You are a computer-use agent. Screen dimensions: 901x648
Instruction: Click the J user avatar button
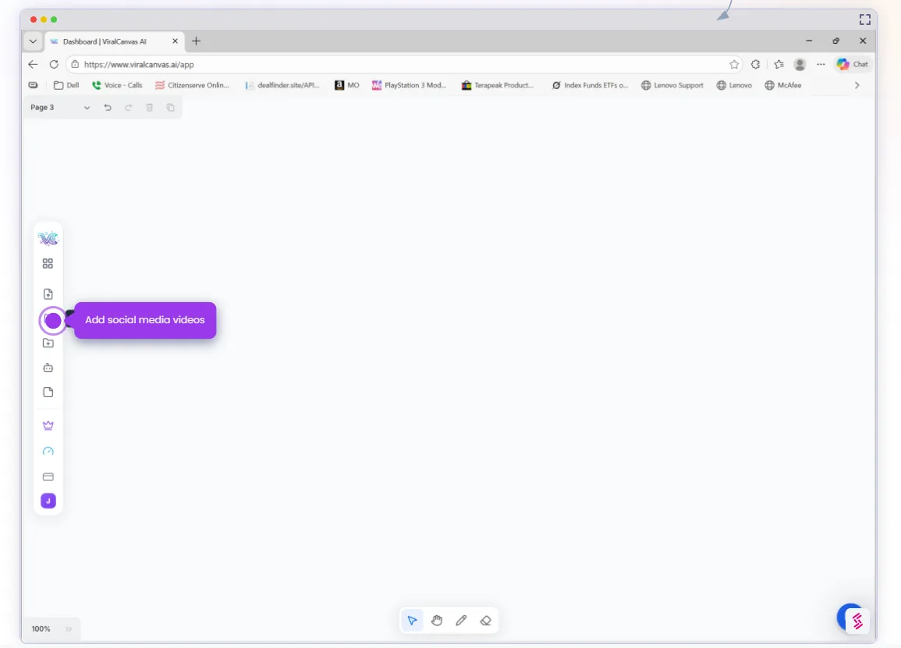[x=48, y=500]
